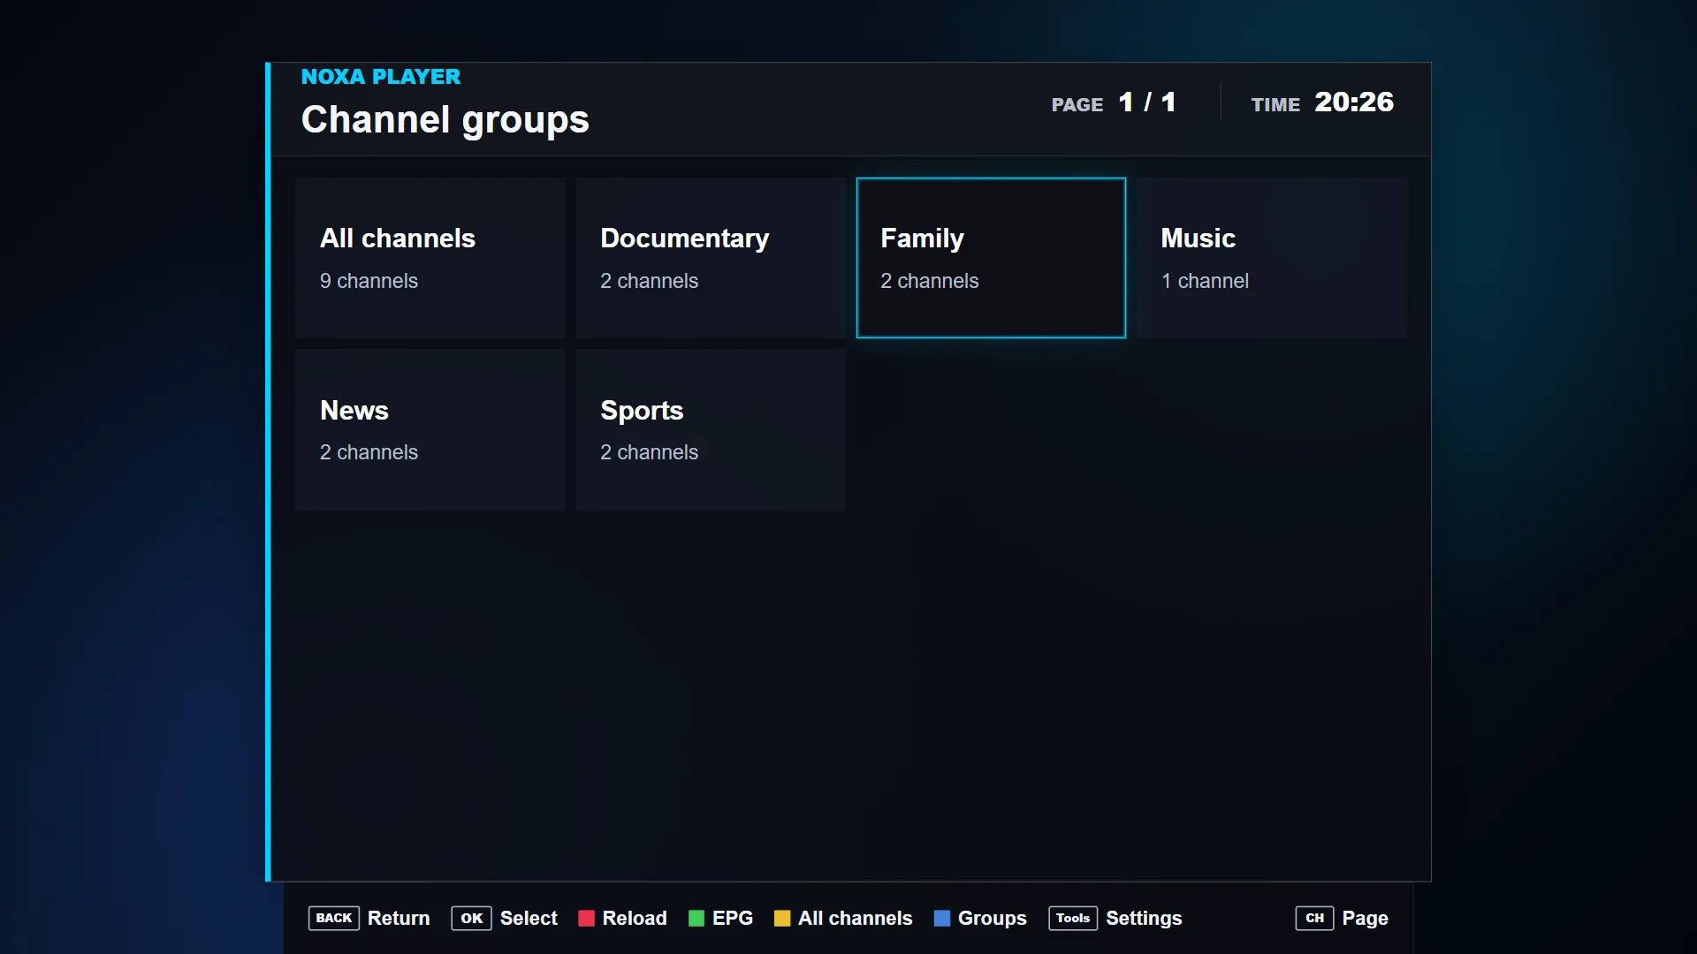Click the page indicator 1 / 1
1697x954 pixels.
(1147, 102)
